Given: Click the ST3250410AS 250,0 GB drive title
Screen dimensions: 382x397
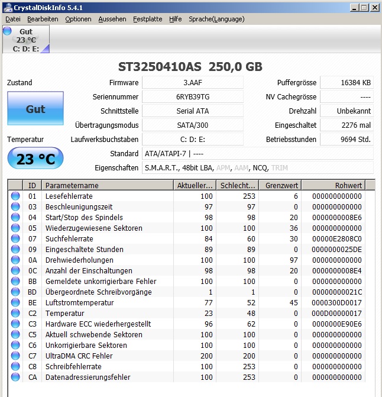Looking at the screenshot, I should (x=190, y=67).
